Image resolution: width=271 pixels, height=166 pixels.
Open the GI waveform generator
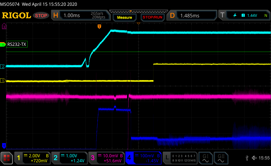205,158
